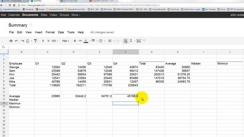Open the Sites link
The image size is (244, 137).
44,15
